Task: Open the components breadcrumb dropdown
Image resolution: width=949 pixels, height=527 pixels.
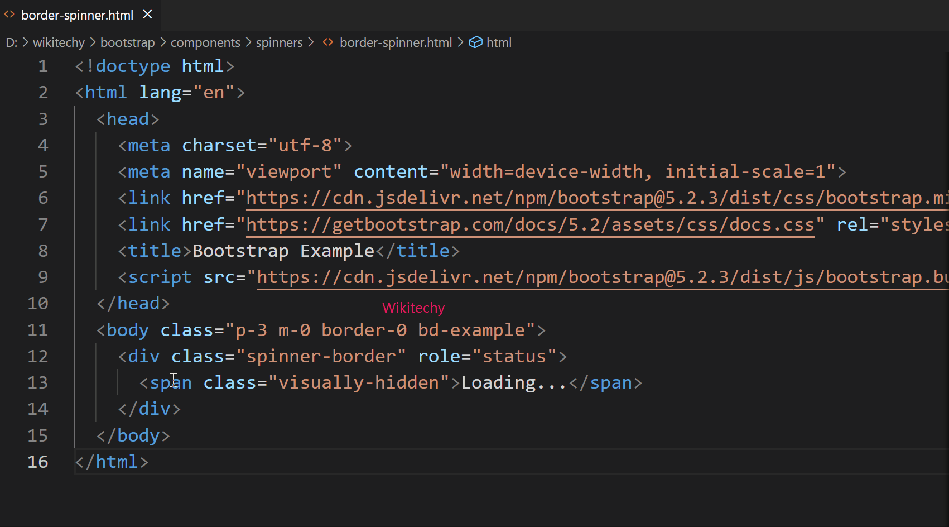Action: pyautogui.click(x=205, y=42)
